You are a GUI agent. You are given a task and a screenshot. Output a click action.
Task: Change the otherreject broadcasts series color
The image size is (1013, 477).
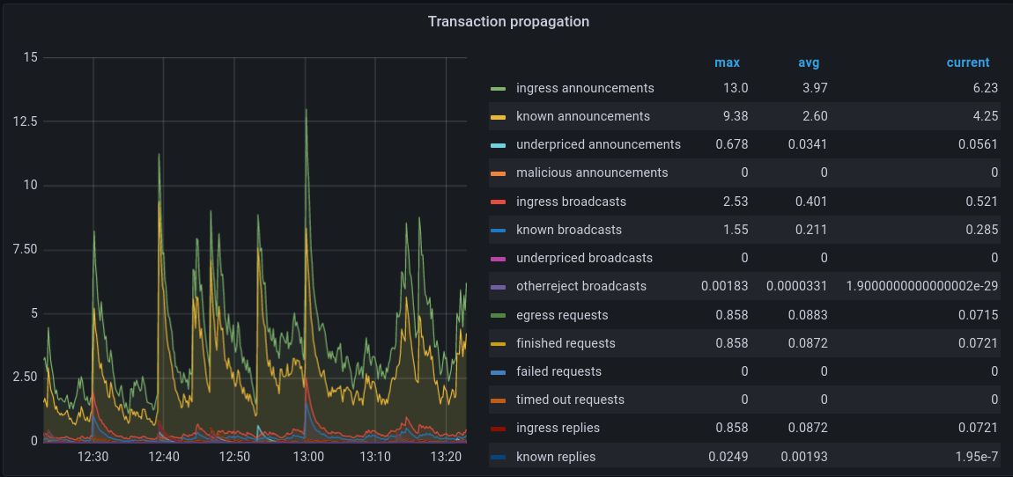(x=498, y=287)
